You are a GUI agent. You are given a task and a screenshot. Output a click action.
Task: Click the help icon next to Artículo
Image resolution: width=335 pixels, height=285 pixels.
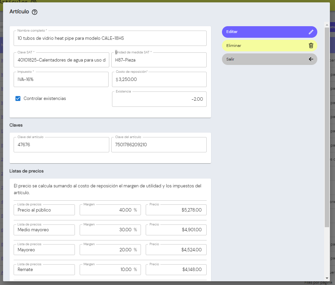pos(34,12)
